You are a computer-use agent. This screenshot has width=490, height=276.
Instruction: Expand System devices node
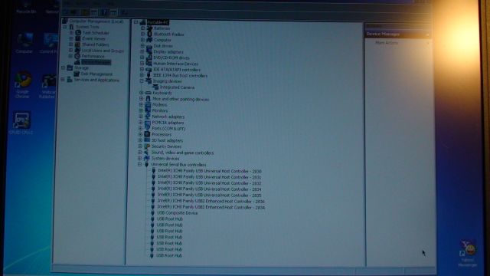[x=140, y=159]
